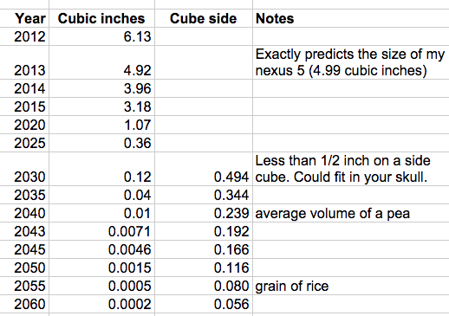Viewport: 449px width, 316px height.
Task: Select the Cubic inches header cell
Action: pos(101,18)
